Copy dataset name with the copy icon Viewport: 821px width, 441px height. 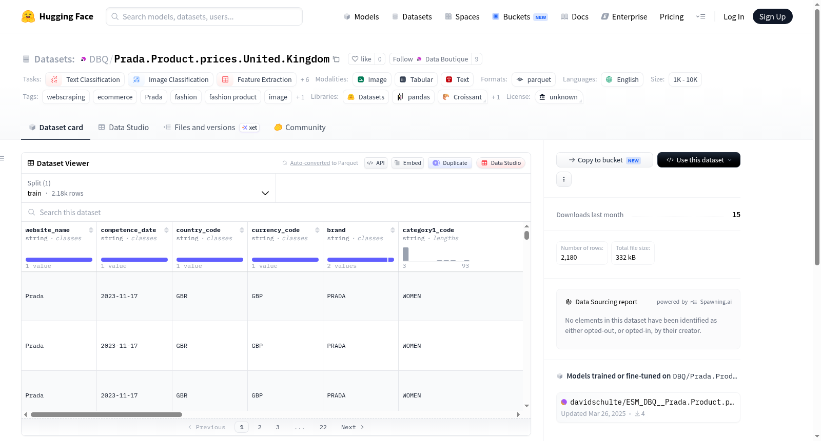pos(336,59)
